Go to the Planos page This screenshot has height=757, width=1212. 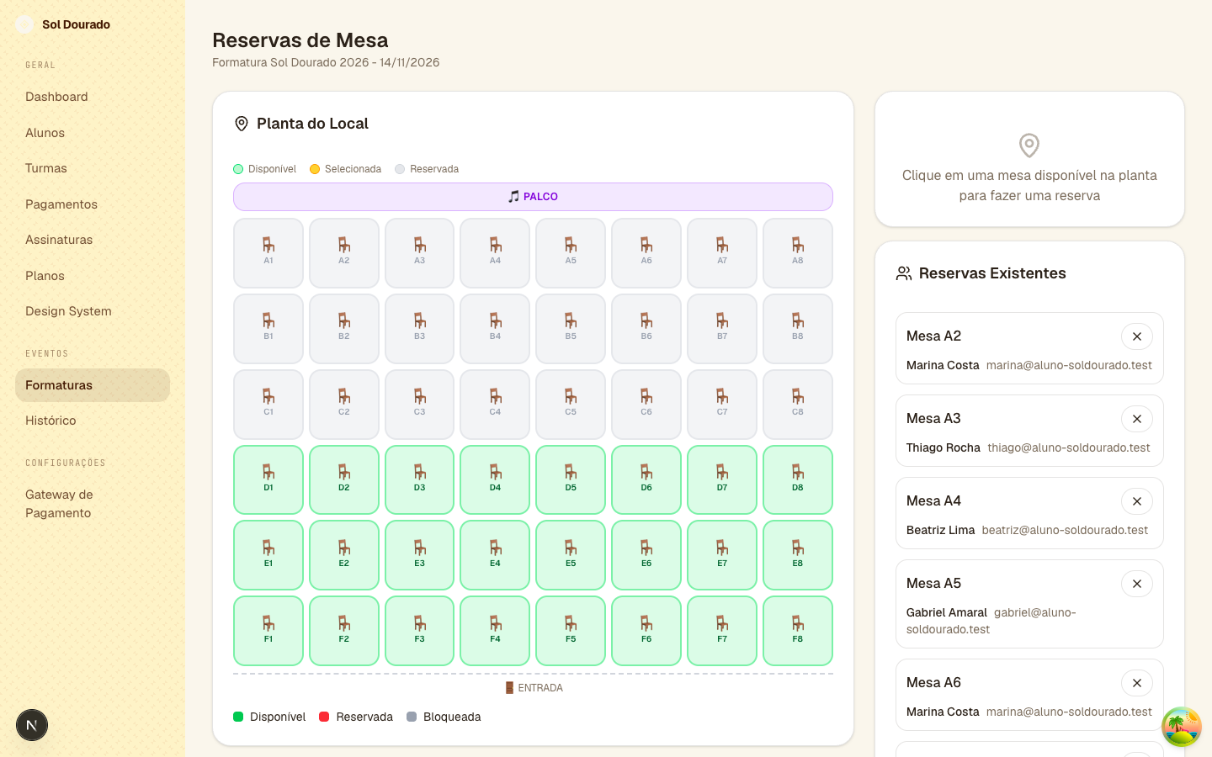click(93, 276)
